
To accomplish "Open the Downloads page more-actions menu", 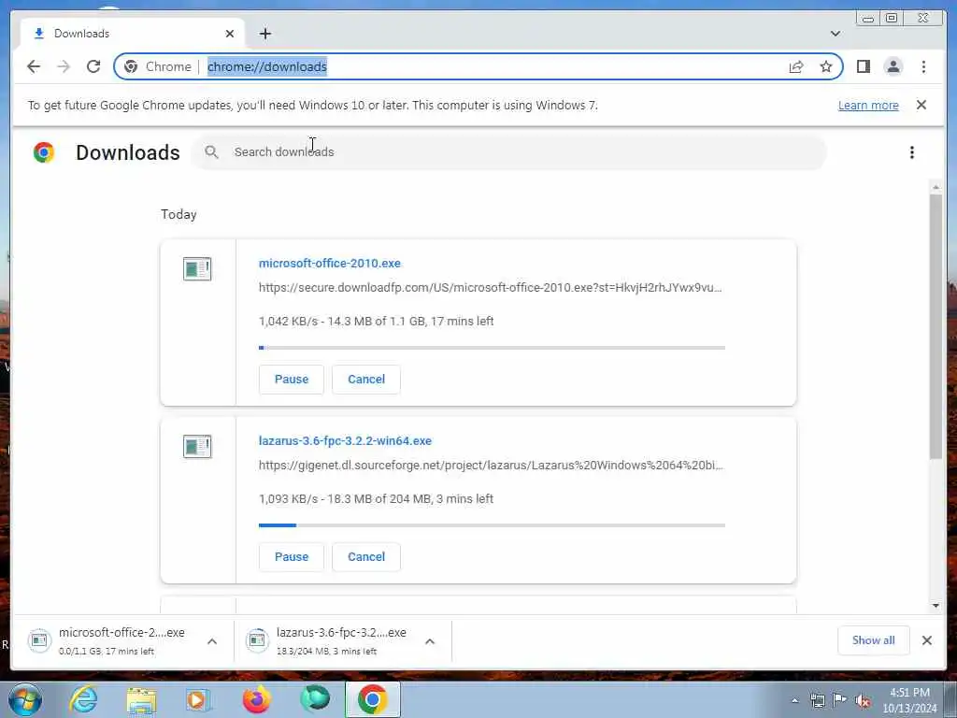I will [x=912, y=152].
